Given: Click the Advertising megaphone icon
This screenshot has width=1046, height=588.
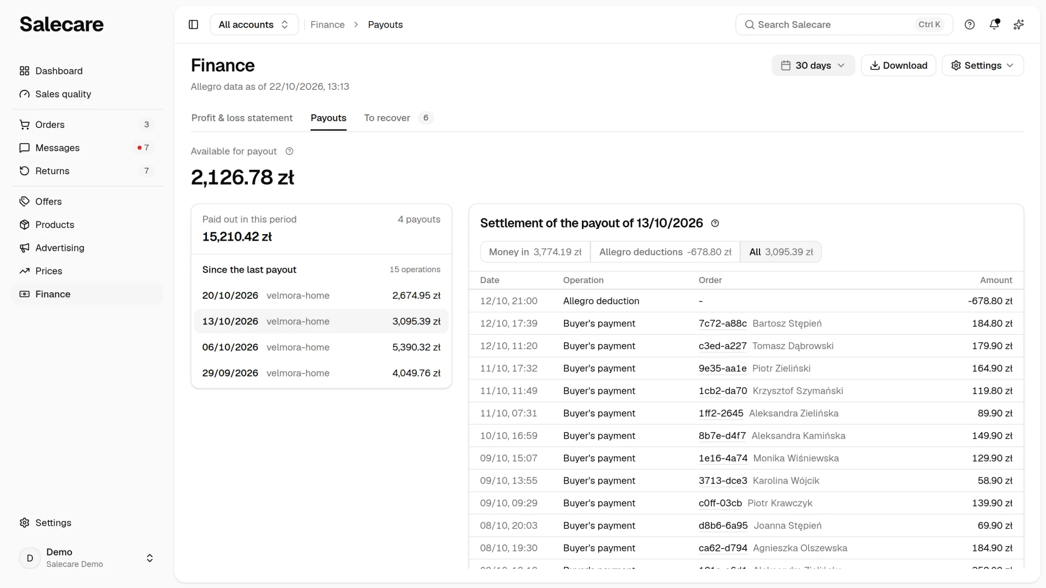Looking at the screenshot, I should pyautogui.click(x=25, y=248).
